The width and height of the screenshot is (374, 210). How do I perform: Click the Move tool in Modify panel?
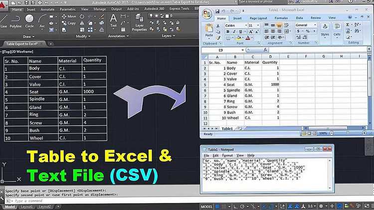tap(69, 16)
